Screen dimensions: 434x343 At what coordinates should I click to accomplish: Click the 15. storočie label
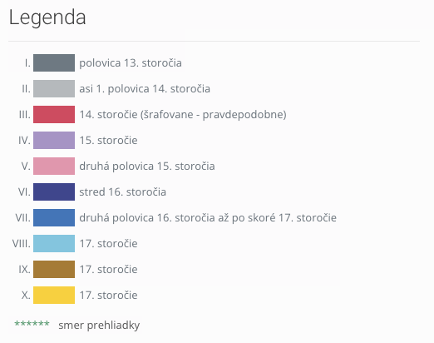click(x=108, y=141)
